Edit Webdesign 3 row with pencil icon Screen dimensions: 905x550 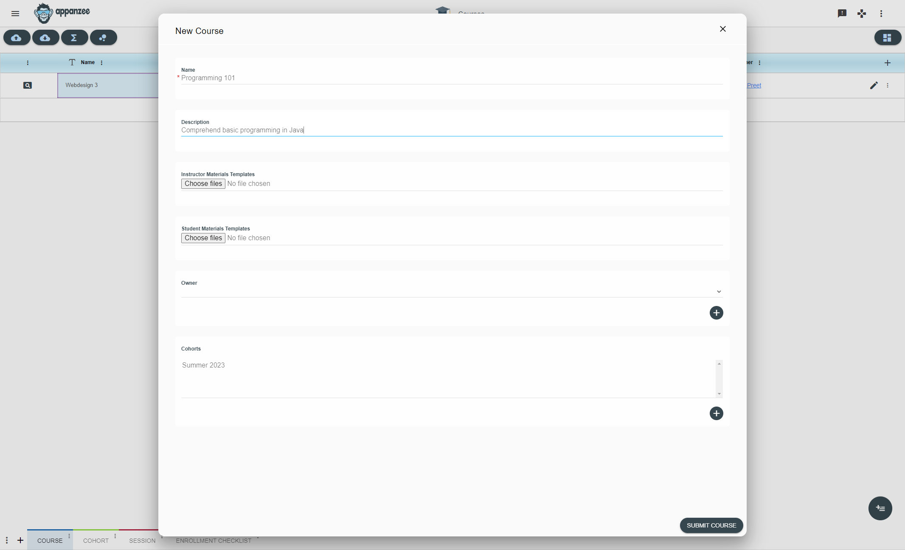(x=874, y=85)
